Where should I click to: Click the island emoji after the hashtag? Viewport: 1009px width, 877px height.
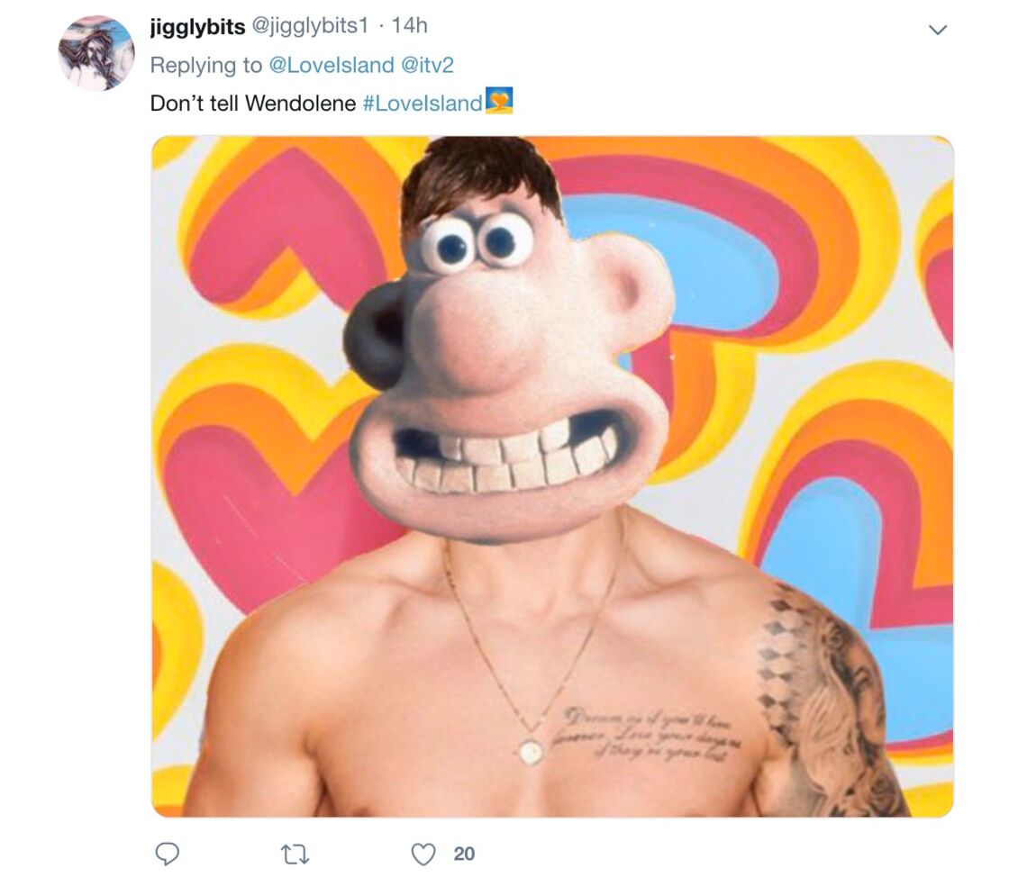pos(499,102)
